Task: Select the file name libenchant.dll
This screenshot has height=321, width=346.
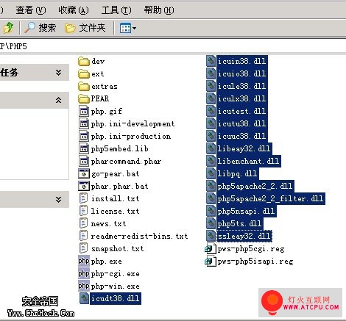Action: click(248, 161)
